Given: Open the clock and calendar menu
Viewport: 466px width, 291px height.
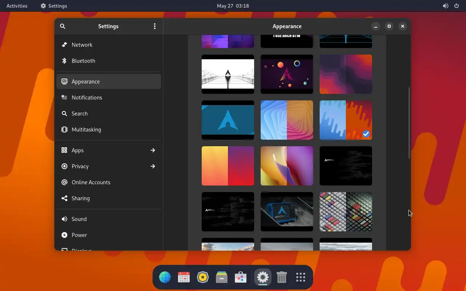Looking at the screenshot, I should pos(233,6).
